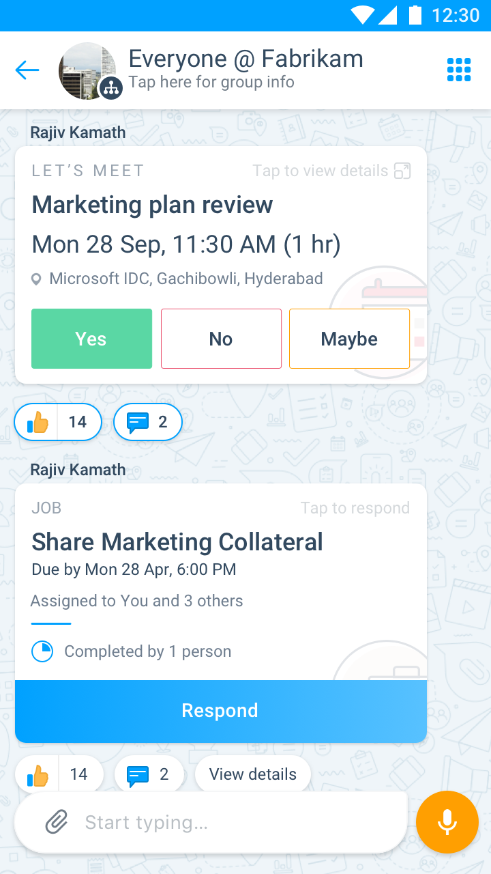
Task: Select Yes for the meeting invite
Action: tap(91, 339)
